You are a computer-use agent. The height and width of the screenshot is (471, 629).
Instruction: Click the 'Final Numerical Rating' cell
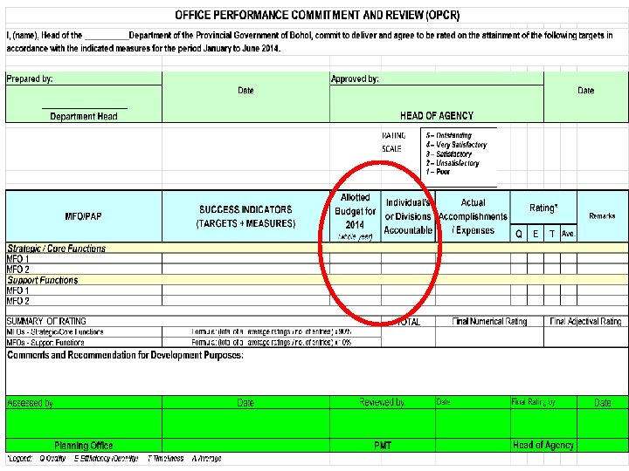coord(489,321)
